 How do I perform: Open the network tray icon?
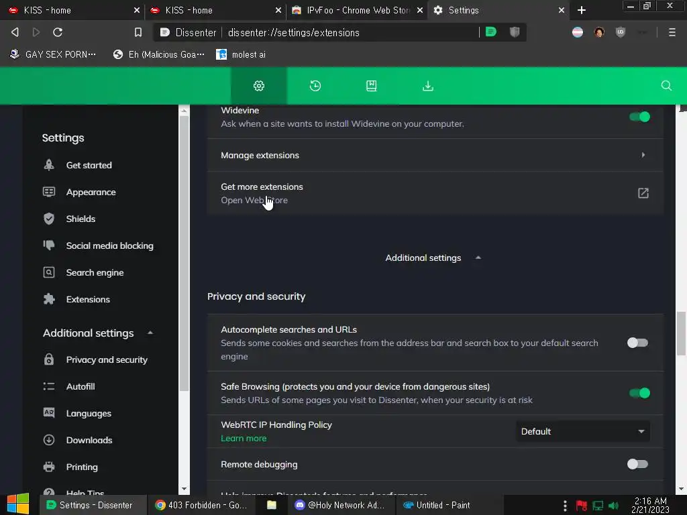(598, 506)
